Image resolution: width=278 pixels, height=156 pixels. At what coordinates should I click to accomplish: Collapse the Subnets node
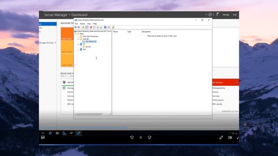pyautogui.click(x=78, y=39)
